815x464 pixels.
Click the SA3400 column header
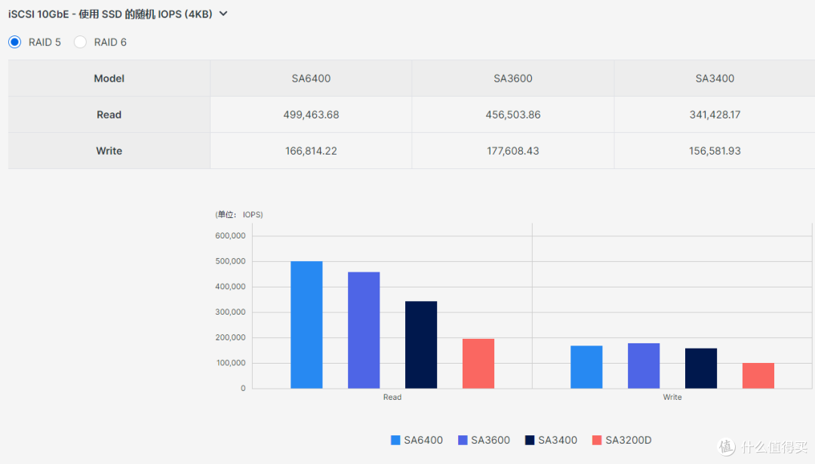click(714, 78)
